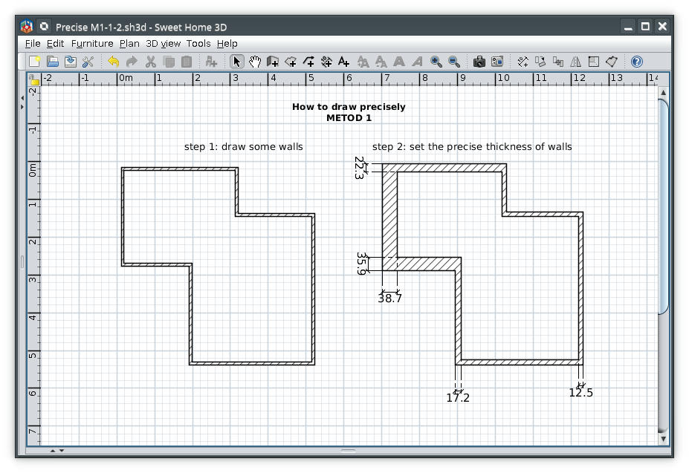
Task: Choose the Add text tool
Action: coord(344,62)
